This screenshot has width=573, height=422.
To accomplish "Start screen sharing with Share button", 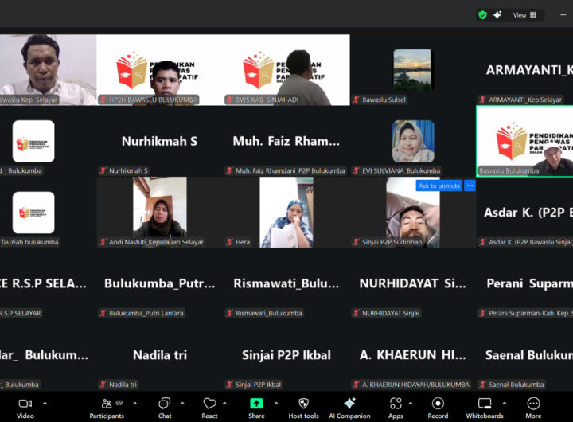I will pyautogui.click(x=256, y=406).
